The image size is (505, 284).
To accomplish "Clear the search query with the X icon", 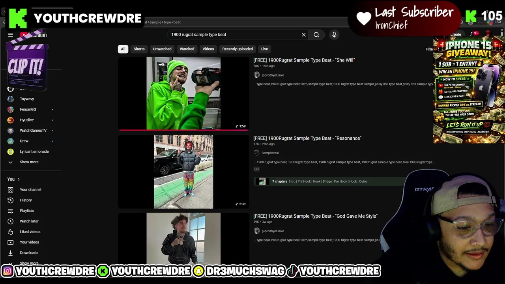I will [x=304, y=35].
